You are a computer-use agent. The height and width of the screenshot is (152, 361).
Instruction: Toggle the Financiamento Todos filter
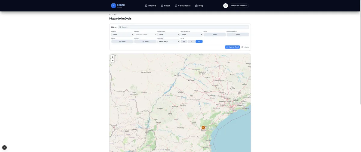[x=238, y=35]
